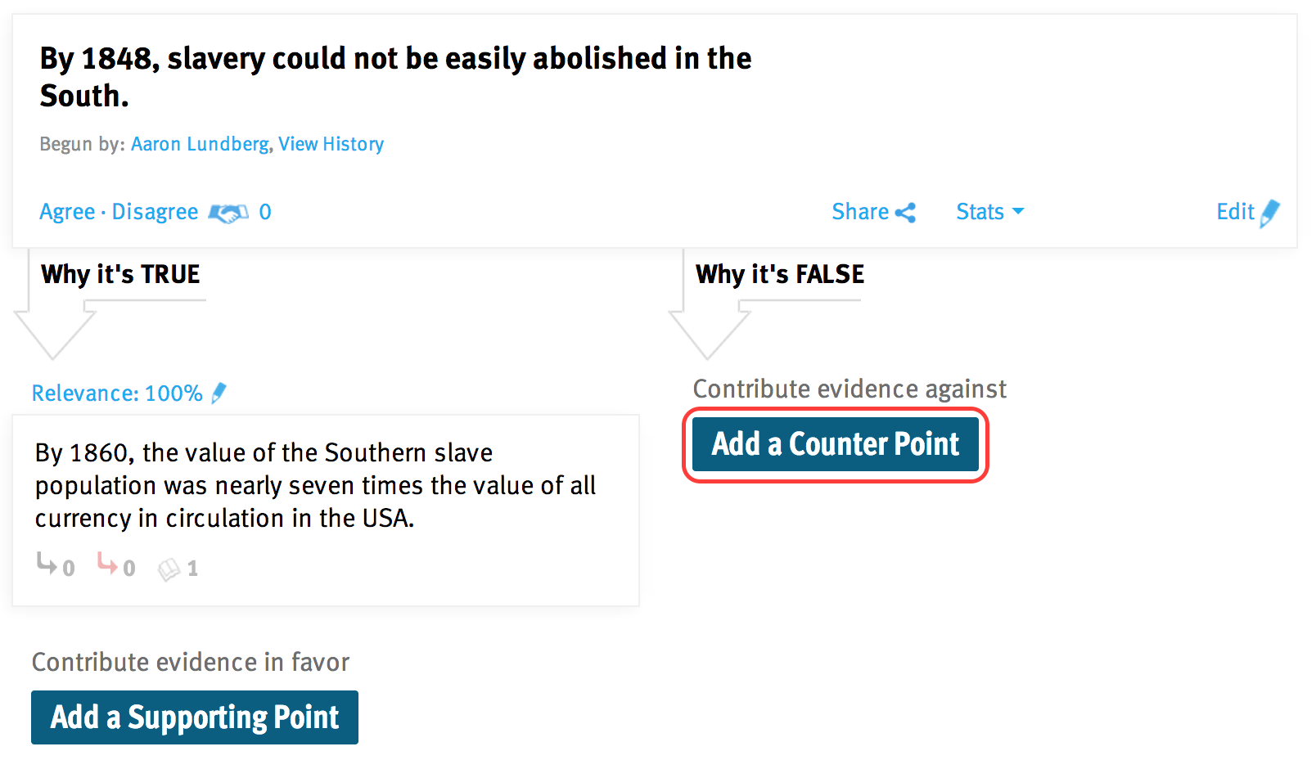Click the Edit pencil icon
This screenshot has height=769, width=1316.
click(x=1270, y=214)
